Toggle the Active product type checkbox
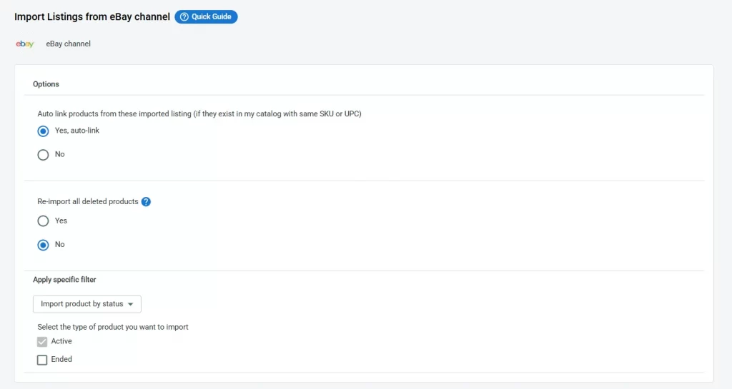The image size is (732, 389). [42, 342]
